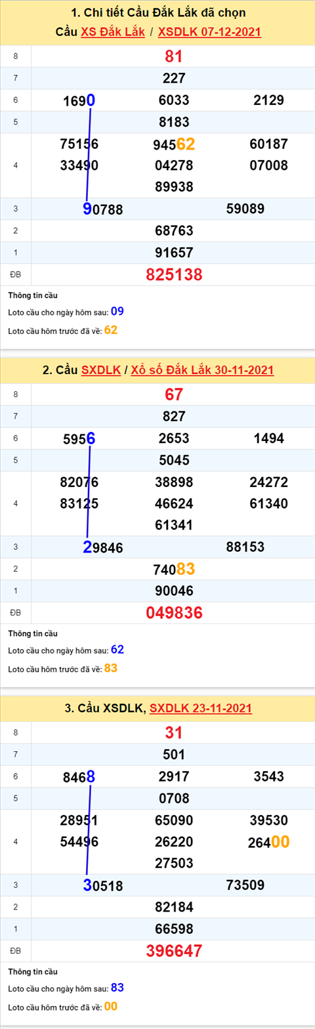
Task: Click prize 7 result 227
Action: point(174,79)
